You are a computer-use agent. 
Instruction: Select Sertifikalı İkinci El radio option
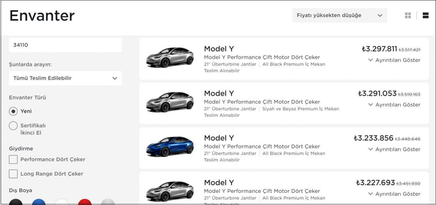pos(13,126)
